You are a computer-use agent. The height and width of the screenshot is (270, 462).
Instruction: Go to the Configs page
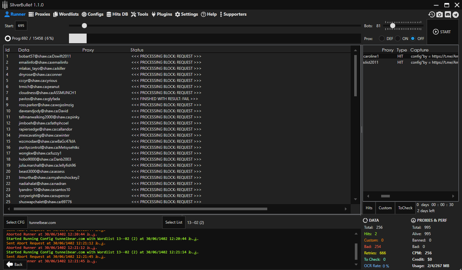(92, 14)
